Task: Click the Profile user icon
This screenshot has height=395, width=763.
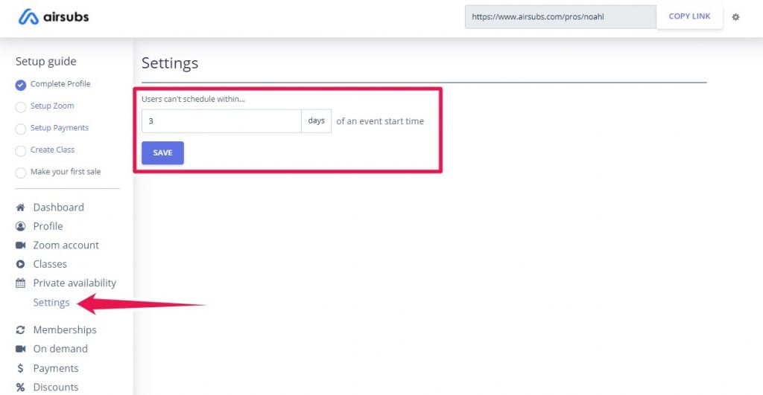Action: (20, 226)
